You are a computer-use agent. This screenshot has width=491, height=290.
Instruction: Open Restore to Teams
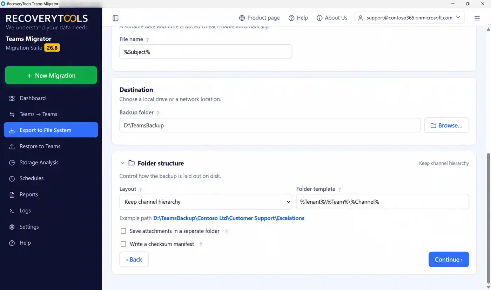tap(51, 146)
